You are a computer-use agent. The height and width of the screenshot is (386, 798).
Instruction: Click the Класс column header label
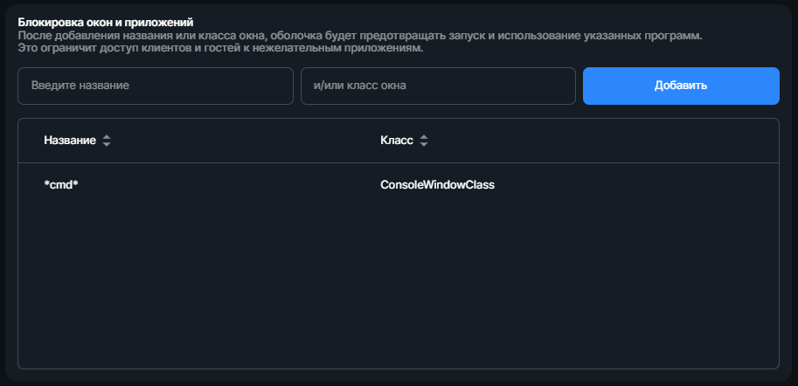pos(397,141)
